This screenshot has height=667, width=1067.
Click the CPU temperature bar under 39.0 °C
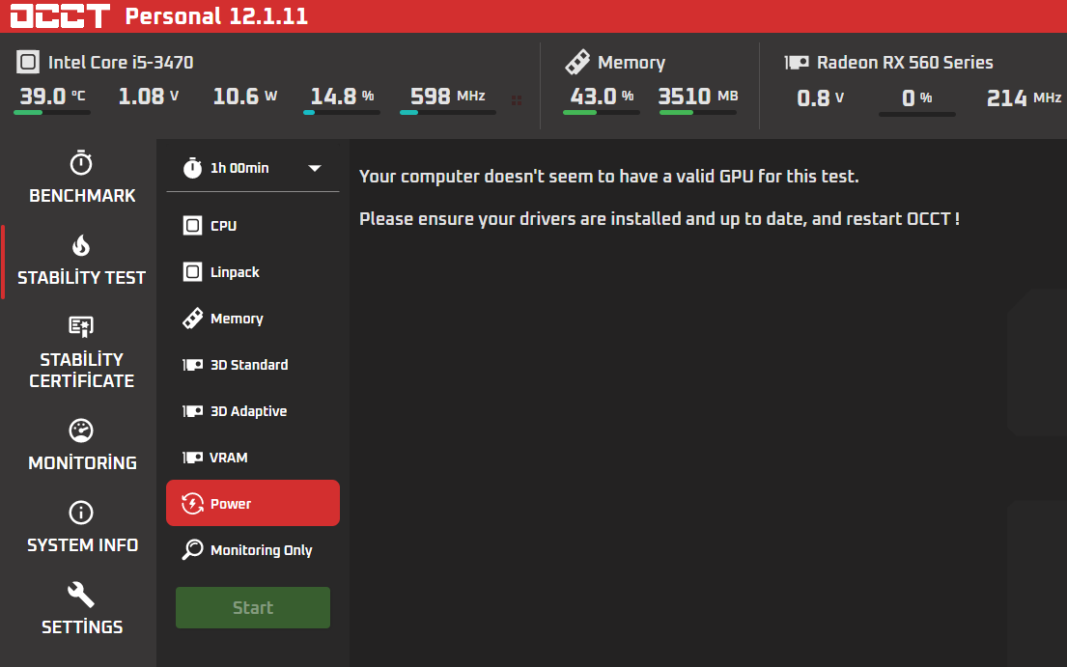point(52,113)
